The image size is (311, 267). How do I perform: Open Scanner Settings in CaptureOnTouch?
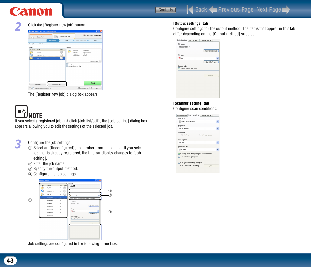pos(83,88)
